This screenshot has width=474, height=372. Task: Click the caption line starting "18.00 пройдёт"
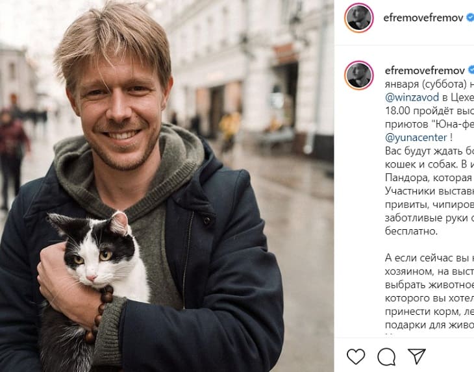(430, 110)
